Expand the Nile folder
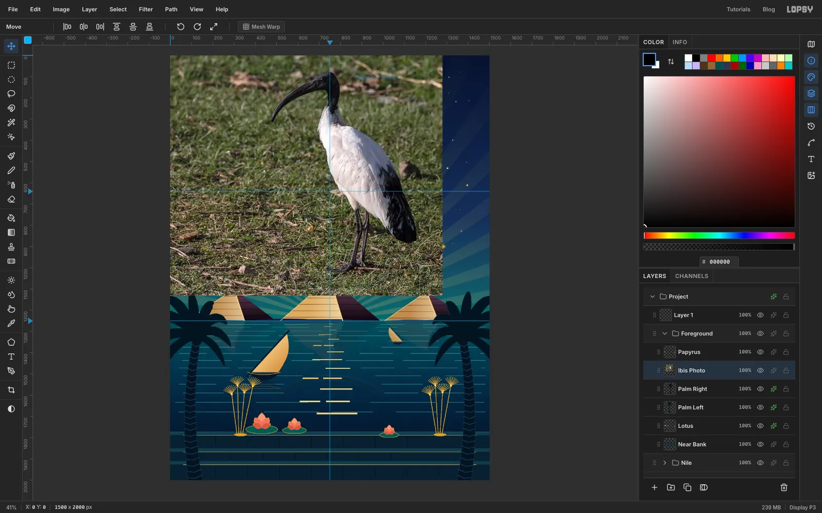Viewport: 822px width, 513px height. (665, 463)
